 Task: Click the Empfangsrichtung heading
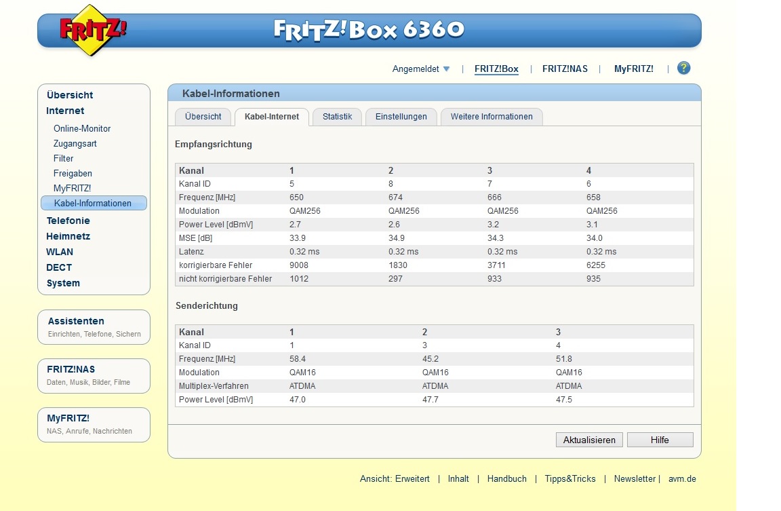(213, 144)
